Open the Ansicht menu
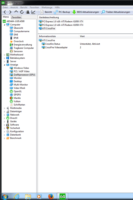Image resolution: width=133 pixels, height=200 pixels. coord(14,7)
